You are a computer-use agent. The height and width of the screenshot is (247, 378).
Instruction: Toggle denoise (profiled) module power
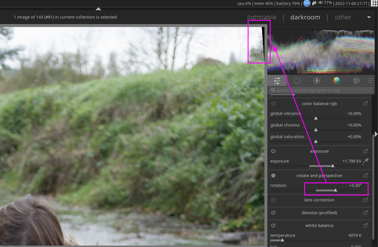point(273,213)
